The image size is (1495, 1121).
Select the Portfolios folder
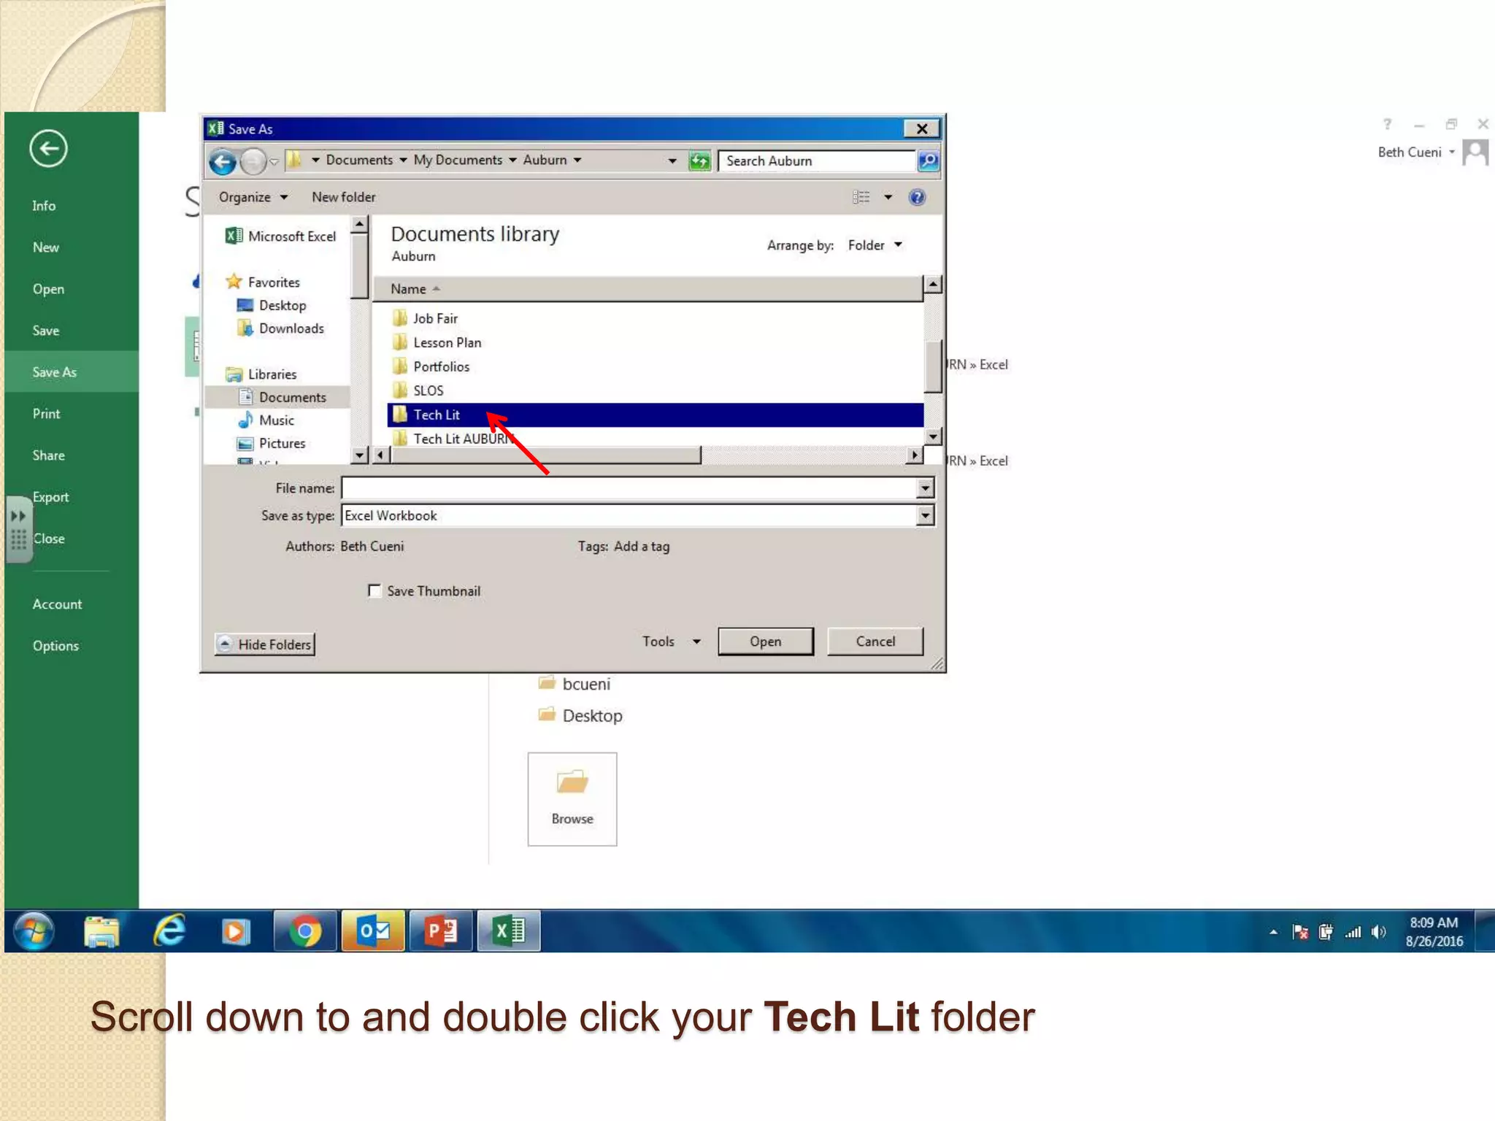coord(431,366)
